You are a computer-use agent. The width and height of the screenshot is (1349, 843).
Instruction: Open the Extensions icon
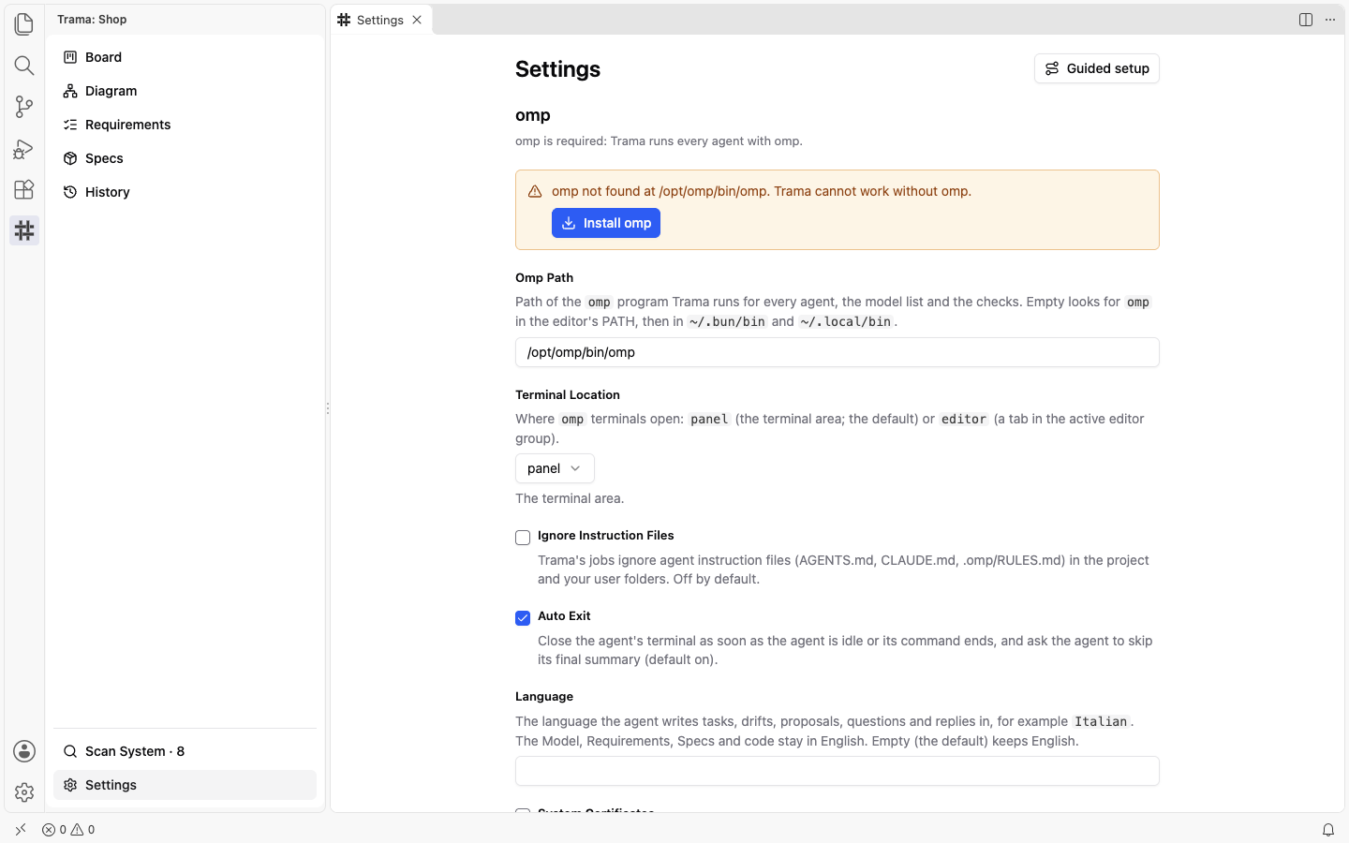pyautogui.click(x=24, y=189)
